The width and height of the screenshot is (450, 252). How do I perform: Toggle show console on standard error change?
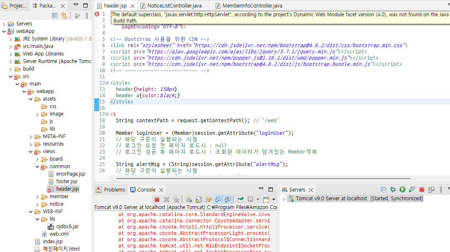click(228, 199)
